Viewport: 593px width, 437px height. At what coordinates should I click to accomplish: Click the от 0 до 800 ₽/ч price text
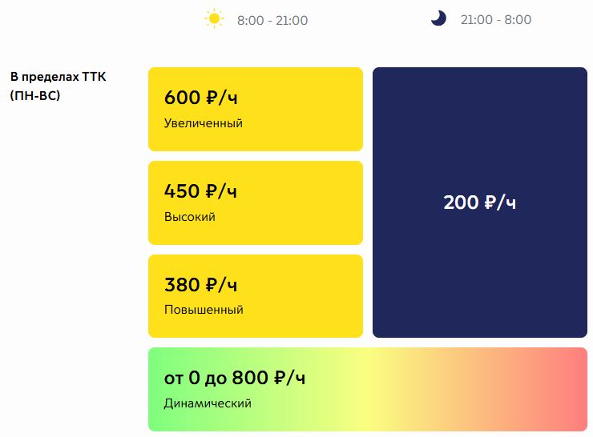(x=235, y=378)
